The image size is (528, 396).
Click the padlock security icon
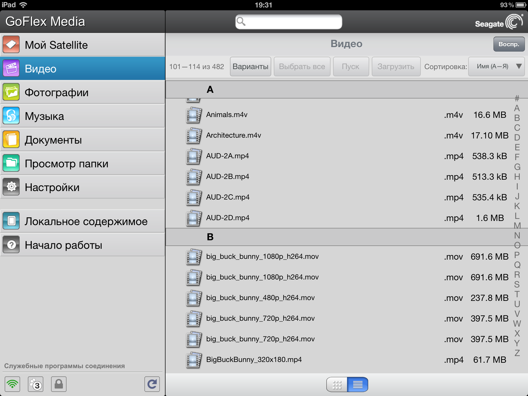pyautogui.click(x=59, y=384)
